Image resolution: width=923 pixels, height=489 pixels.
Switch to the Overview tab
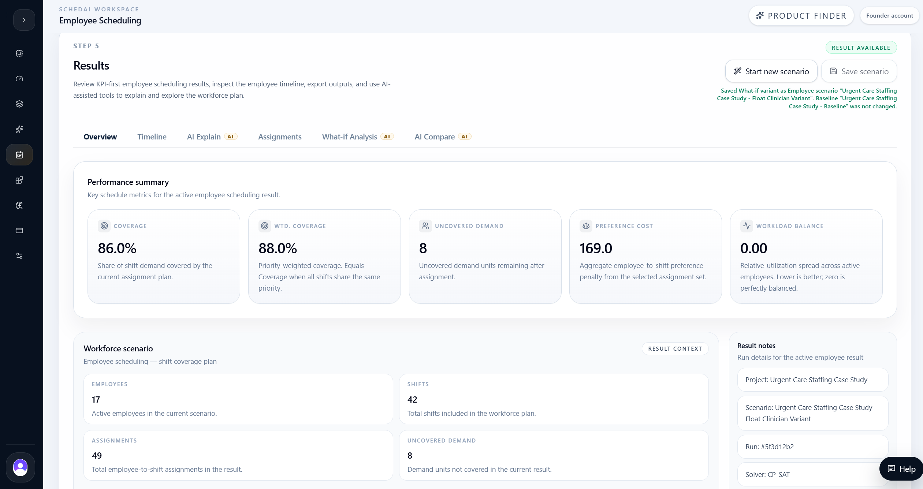pyautogui.click(x=100, y=137)
